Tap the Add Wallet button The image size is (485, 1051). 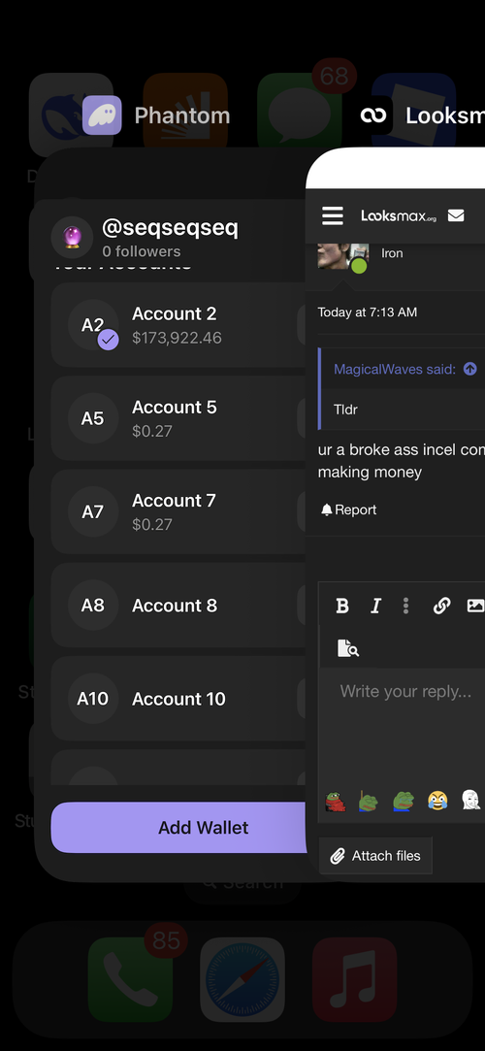click(x=179, y=828)
